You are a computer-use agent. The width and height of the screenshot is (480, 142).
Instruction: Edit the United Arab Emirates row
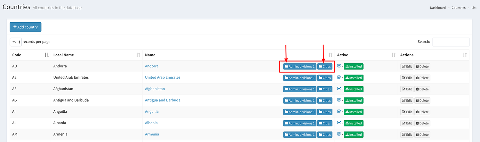407,78
